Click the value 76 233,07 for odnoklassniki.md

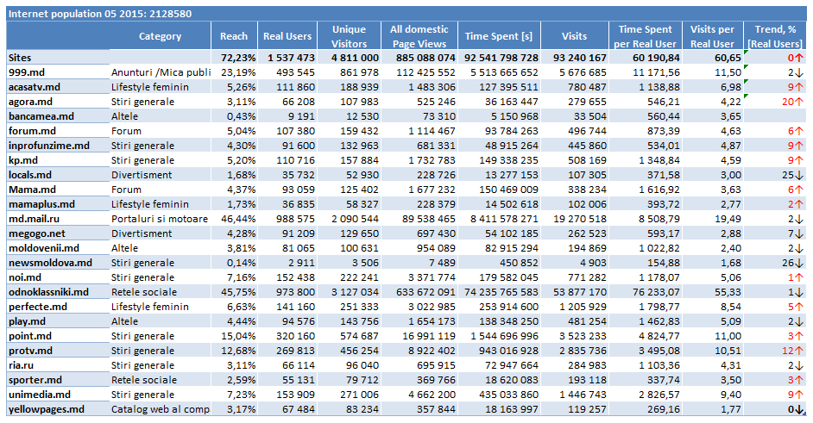click(656, 292)
